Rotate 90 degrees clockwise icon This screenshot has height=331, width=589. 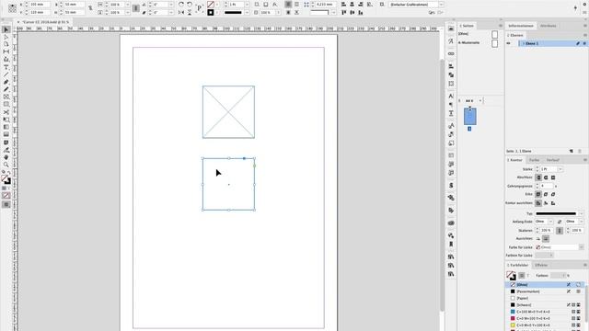point(181,5)
